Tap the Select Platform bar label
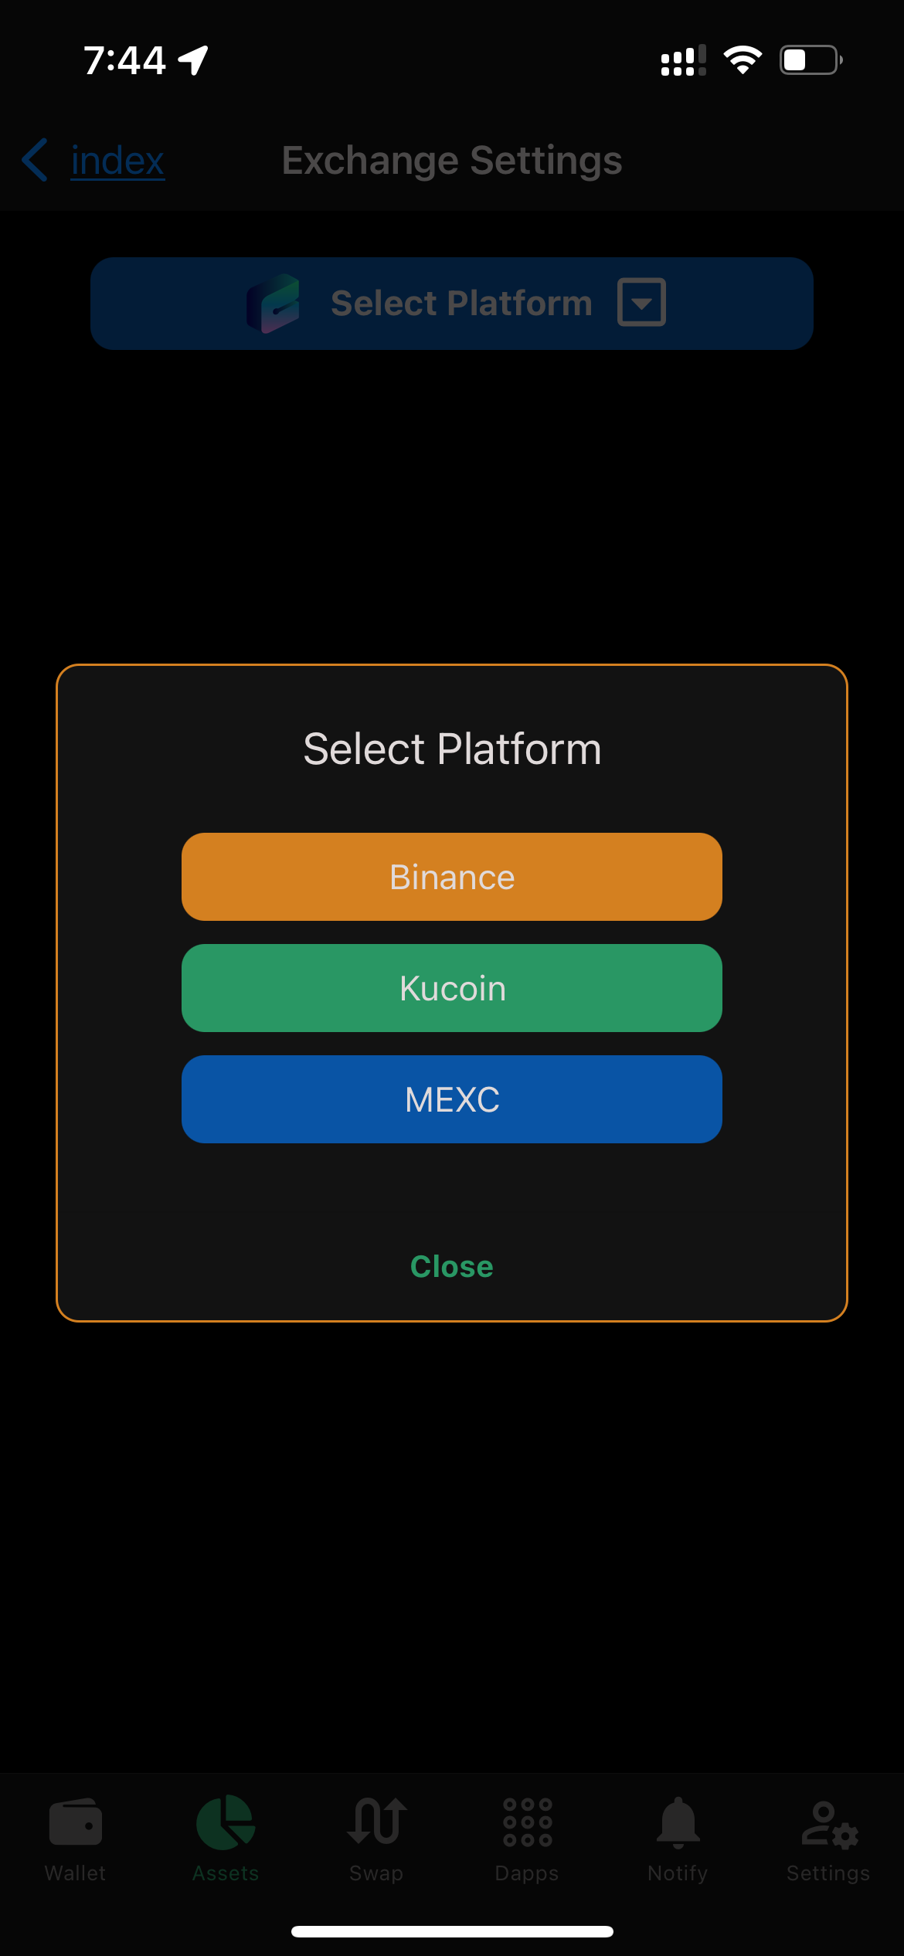Image resolution: width=904 pixels, height=1956 pixels. 461,303
